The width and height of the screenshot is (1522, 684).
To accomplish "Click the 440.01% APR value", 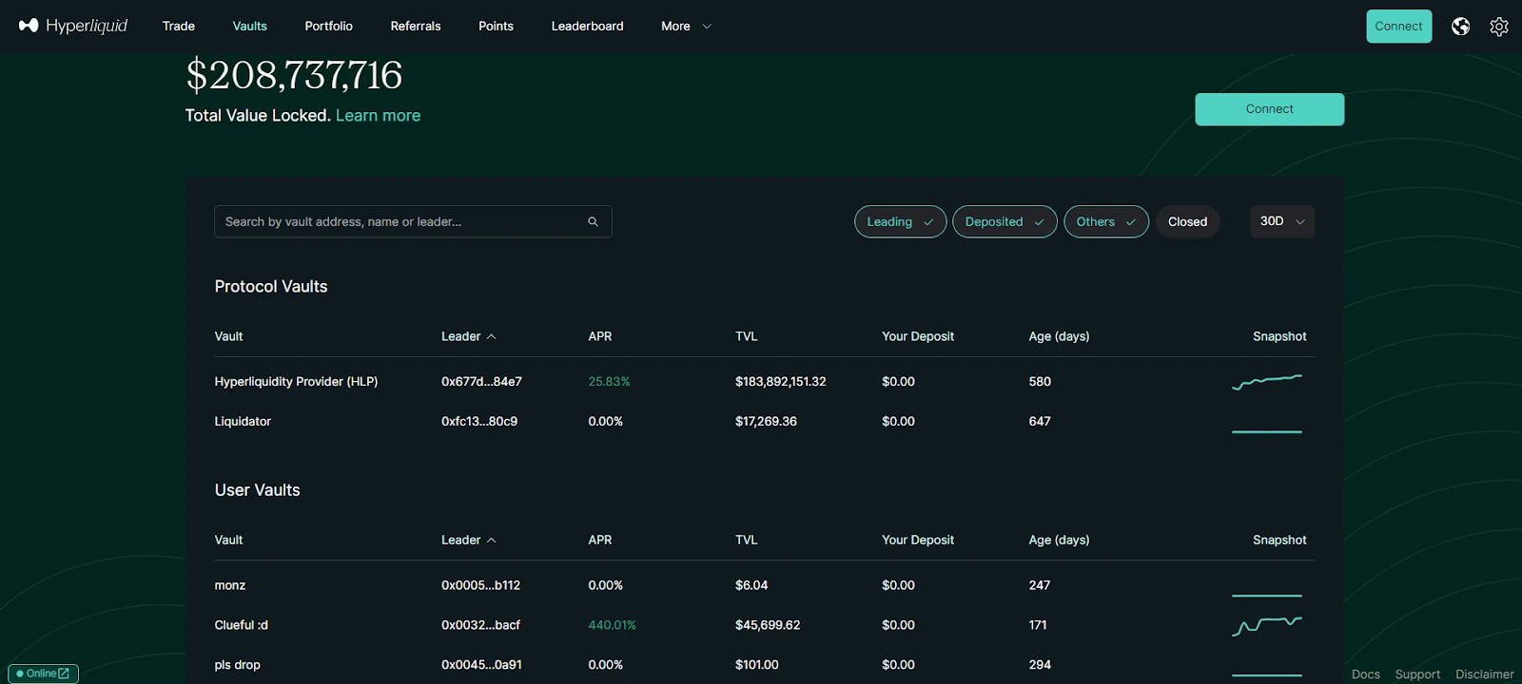I will pyautogui.click(x=612, y=625).
